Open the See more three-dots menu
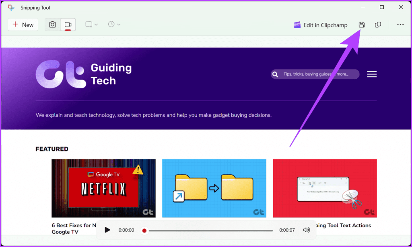Image resolution: width=412 pixels, height=247 pixels. (x=400, y=24)
